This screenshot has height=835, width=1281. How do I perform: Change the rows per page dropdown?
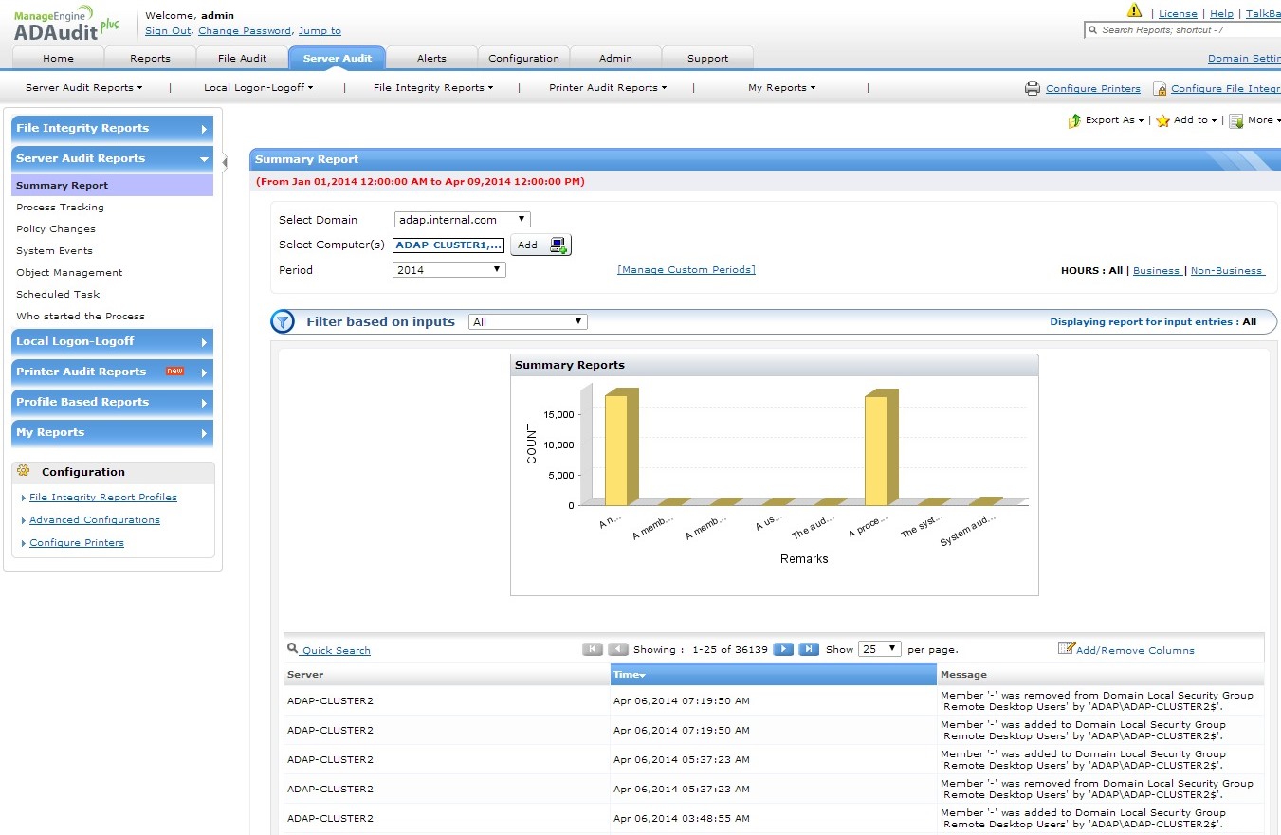879,649
